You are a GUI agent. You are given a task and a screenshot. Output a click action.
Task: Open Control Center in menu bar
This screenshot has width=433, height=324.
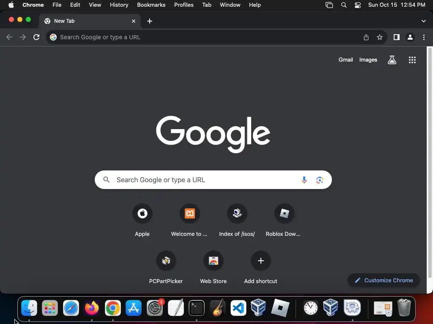pyautogui.click(x=358, y=5)
